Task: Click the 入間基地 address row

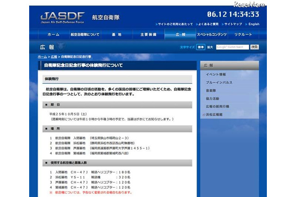Action: pos(90,138)
